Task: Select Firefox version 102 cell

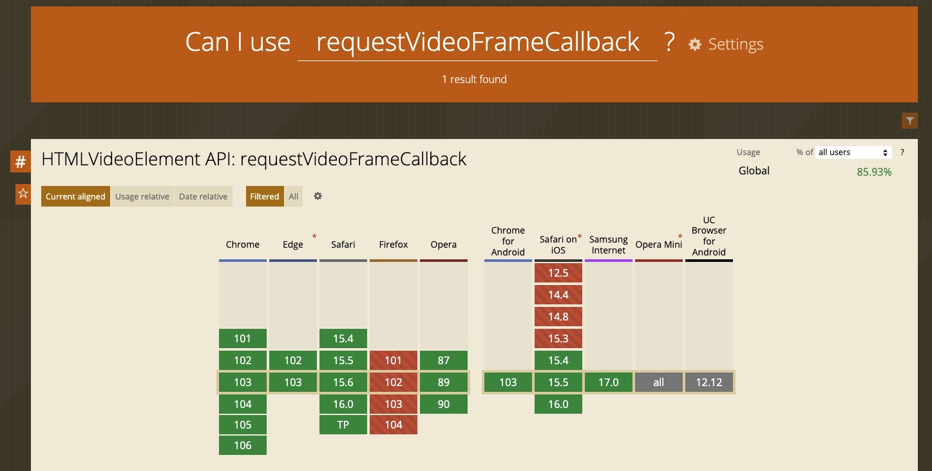Action: [394, 382]
